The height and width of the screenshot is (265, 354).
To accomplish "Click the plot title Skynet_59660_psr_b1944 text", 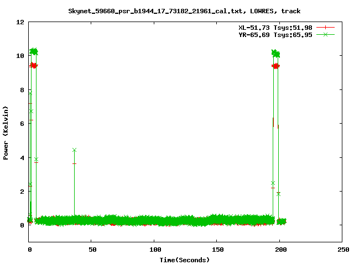I will click(x=184, y=11).
